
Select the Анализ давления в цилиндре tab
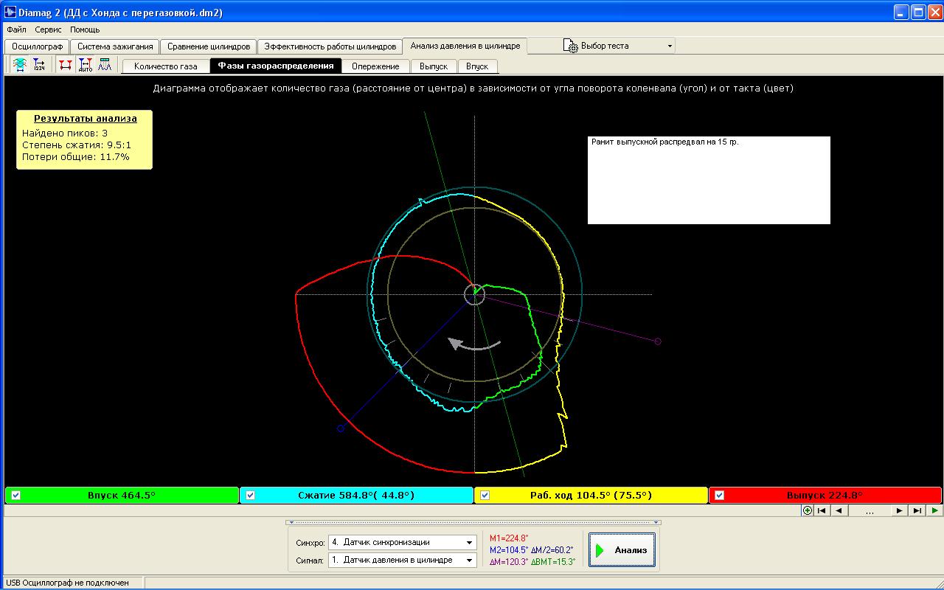(x=465, y=46)
